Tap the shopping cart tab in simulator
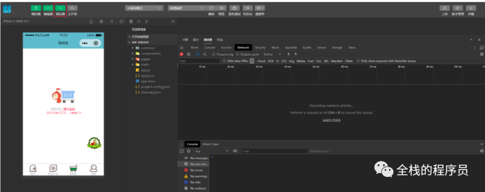This screenshot has width=485, height=192. [x=73, y=169]
